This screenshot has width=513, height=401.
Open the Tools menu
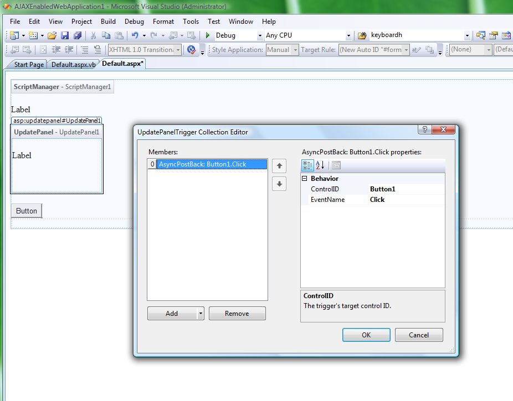point(191,22)
